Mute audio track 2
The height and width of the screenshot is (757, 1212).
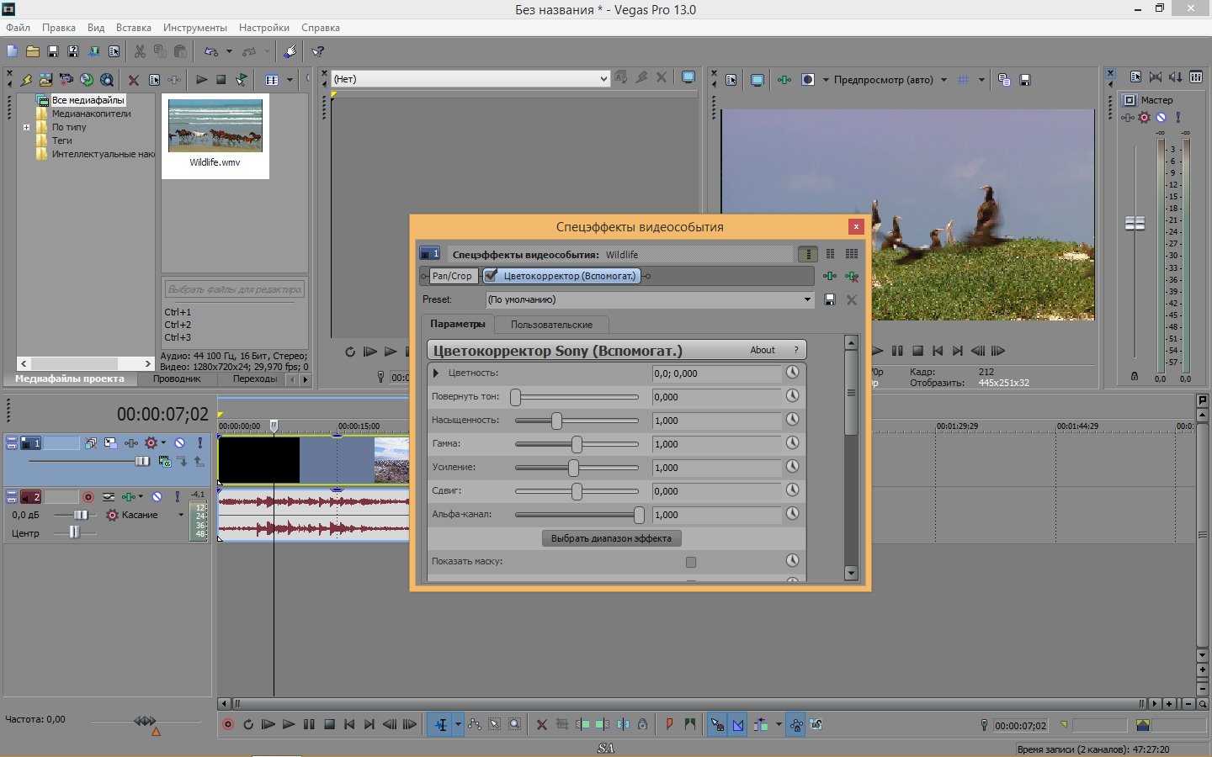tap(157, 497)
